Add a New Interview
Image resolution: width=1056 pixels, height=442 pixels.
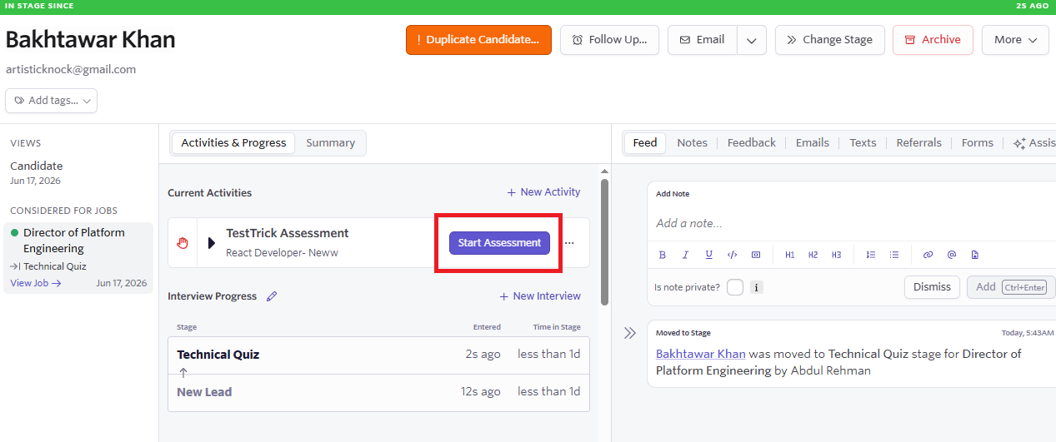pos(539,296)
